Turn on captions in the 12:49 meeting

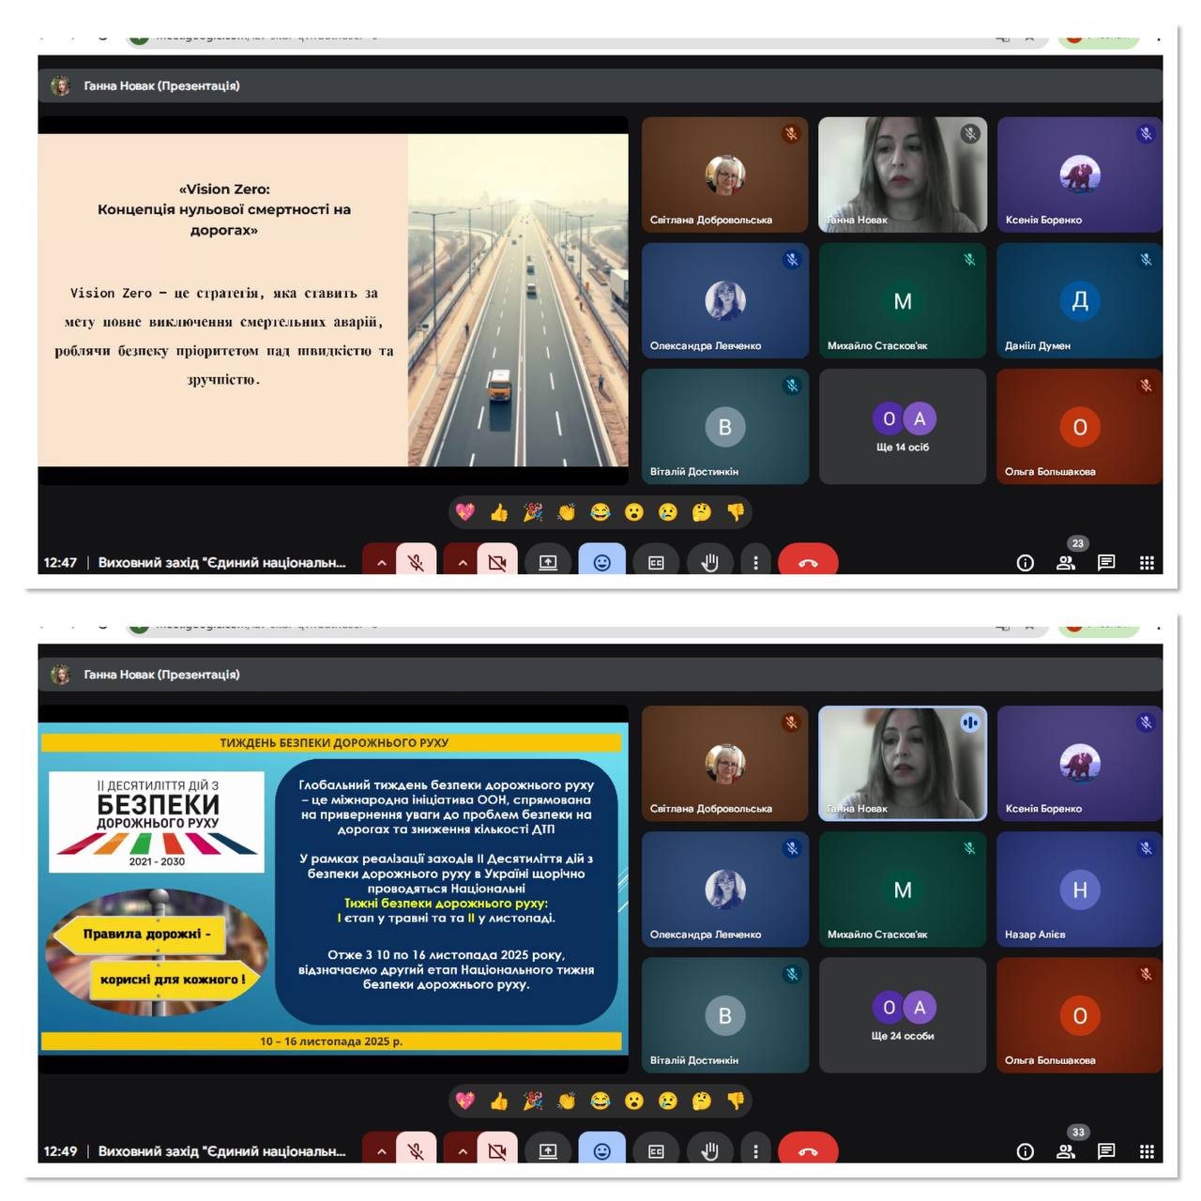tap(656, 1150)
